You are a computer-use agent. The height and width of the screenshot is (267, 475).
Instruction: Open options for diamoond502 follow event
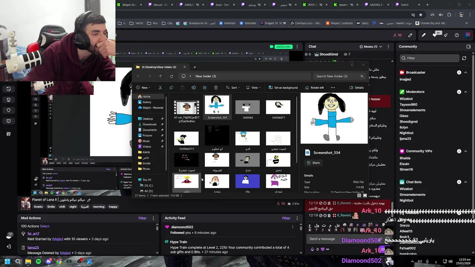292,227
